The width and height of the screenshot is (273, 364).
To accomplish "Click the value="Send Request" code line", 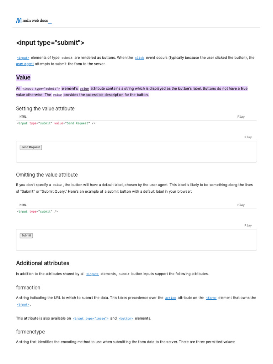I will click(x=56, y=123).
